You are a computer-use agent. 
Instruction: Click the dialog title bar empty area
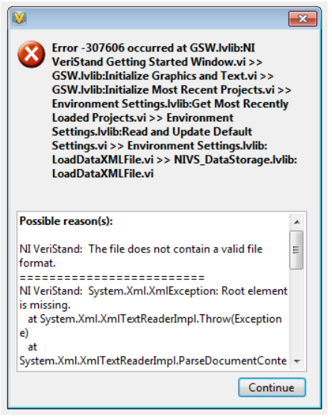coord(157,19)
